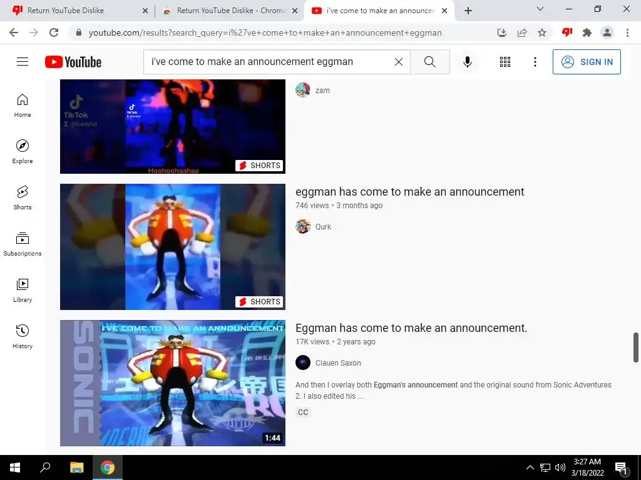Switch to first Return YouTube Dislike tab
Screen dimensions: 641x480
click(78, 11)
